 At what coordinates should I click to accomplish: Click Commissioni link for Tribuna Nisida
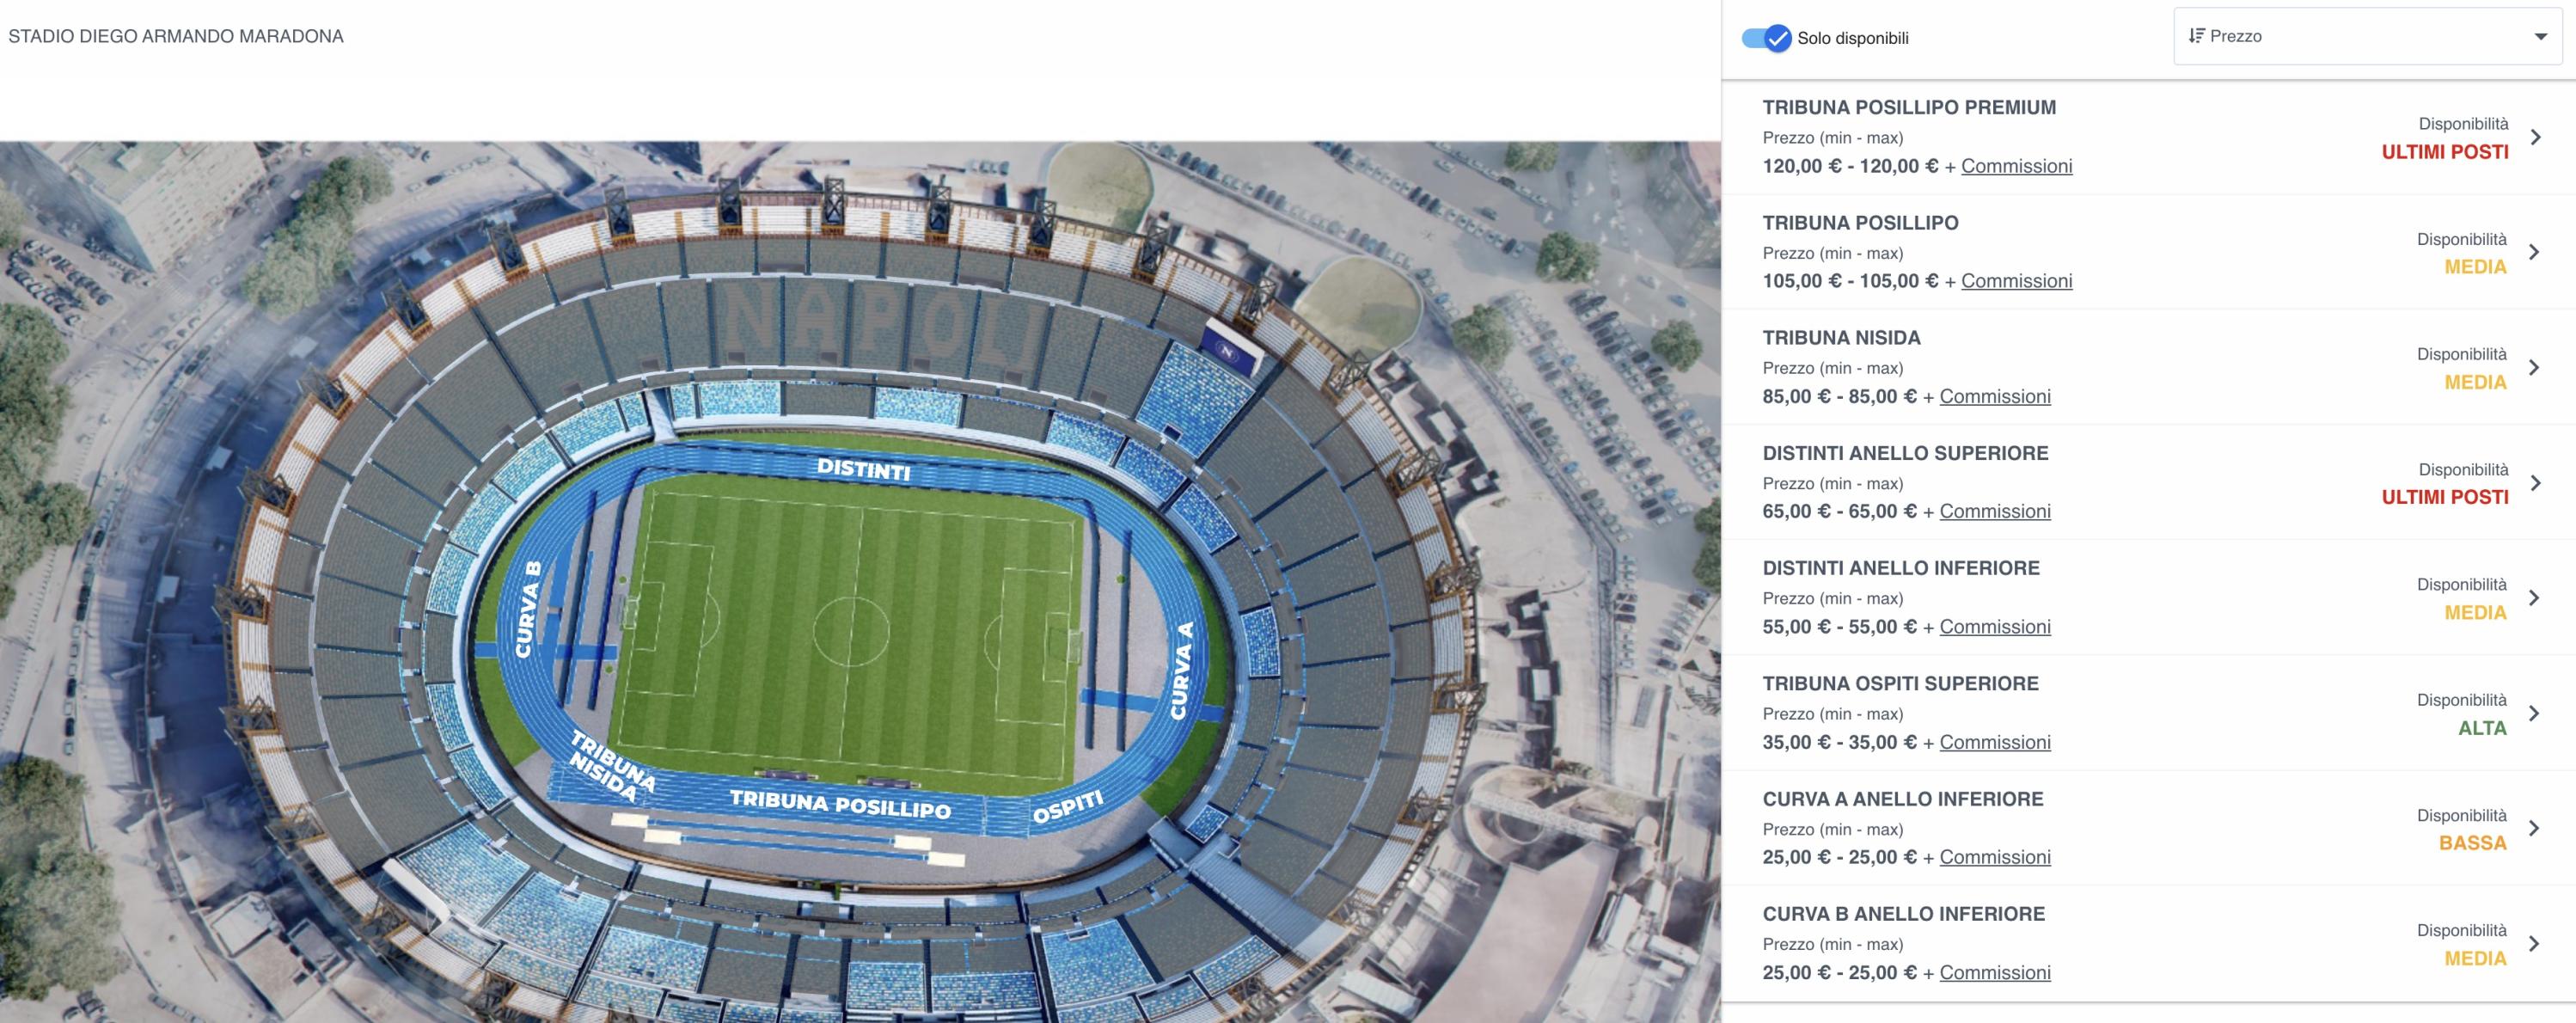(x=1994, y=397)
